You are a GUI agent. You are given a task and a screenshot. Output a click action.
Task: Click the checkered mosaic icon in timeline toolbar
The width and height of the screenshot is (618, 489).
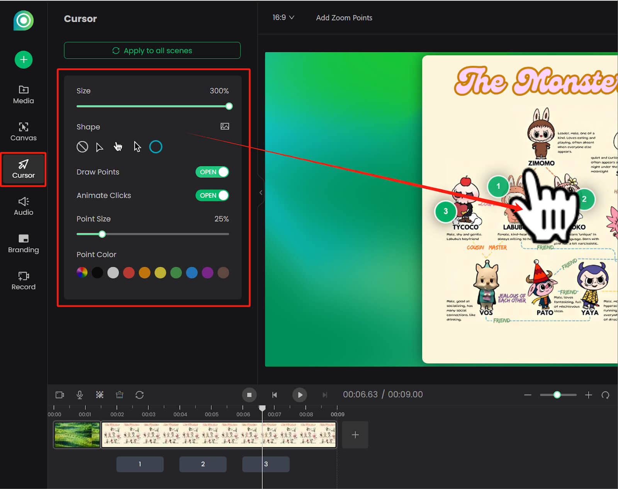[100, 395]
